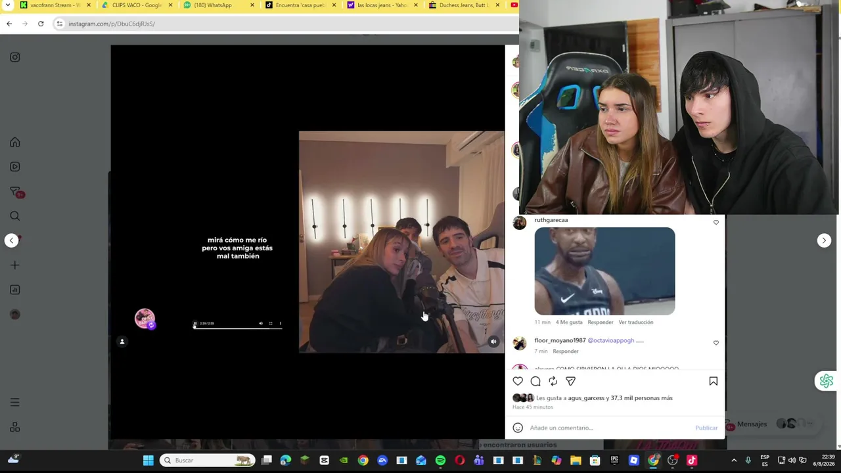Open agus_garcess's profile from the likes line
The image size is (841, 473).
[x=586, y=398]
